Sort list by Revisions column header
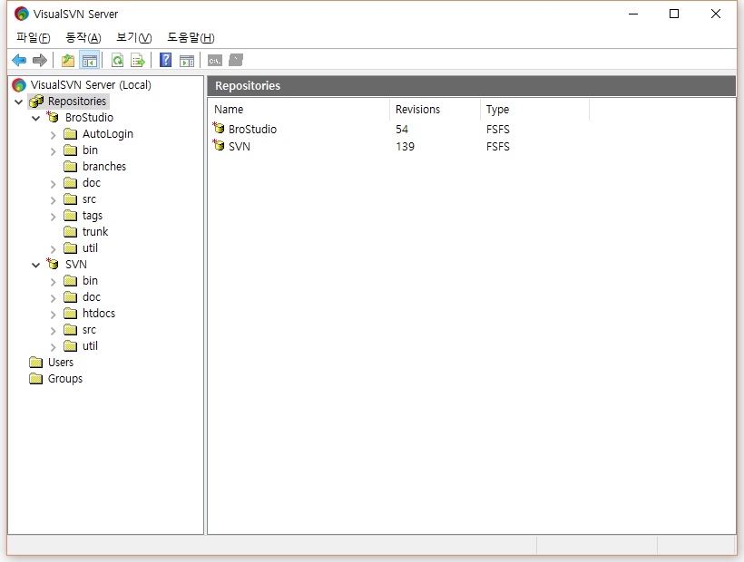This screenshot has height=562, width=744. pos(436,110)
